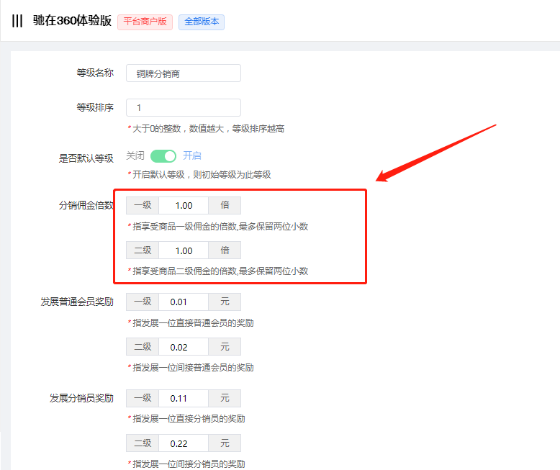Click the 等级排序 label
This screenshot has width=560, height=470.
pos(95,107)
